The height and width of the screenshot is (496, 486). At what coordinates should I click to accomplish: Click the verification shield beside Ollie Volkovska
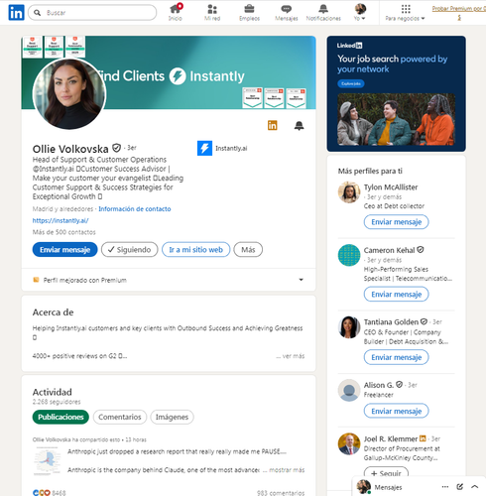[x=116, y=148]
